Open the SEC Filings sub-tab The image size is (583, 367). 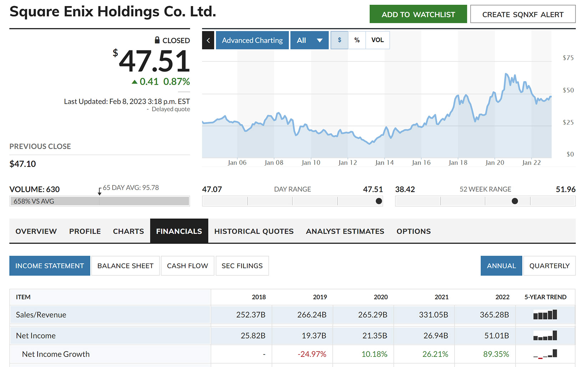[242, 266]
